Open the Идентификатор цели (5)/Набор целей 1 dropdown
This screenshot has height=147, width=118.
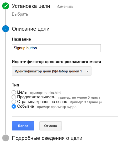52,71
